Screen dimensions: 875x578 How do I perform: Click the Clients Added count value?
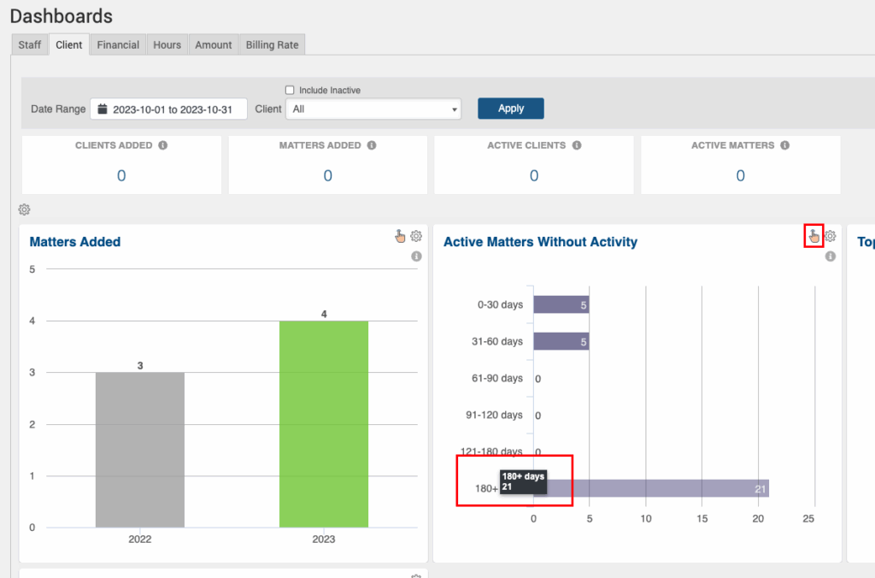click(x=121, y=176)
